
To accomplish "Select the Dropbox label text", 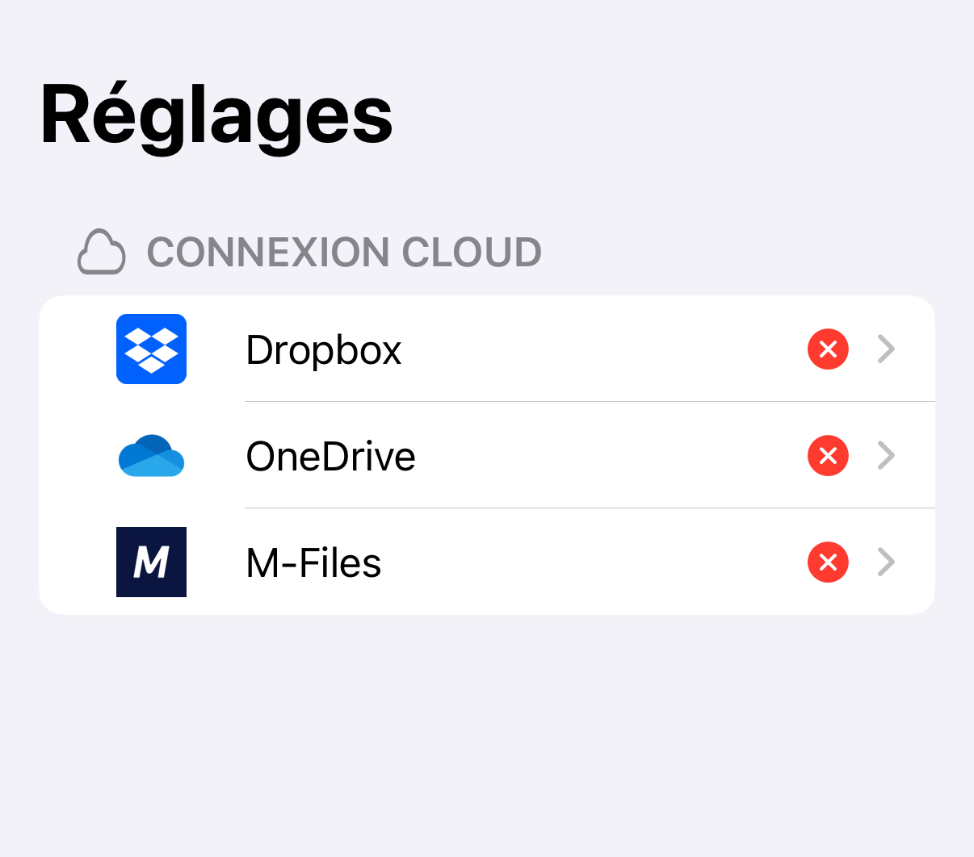I will coord(324,351).
